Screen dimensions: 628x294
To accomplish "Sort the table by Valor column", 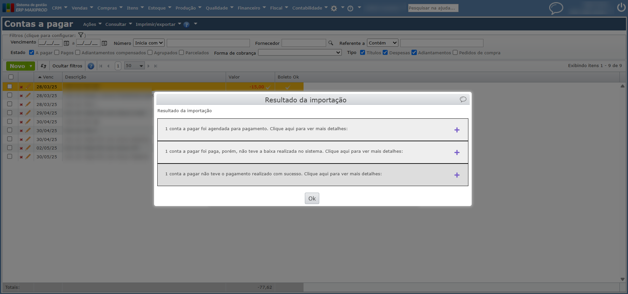I will point(250,77).
